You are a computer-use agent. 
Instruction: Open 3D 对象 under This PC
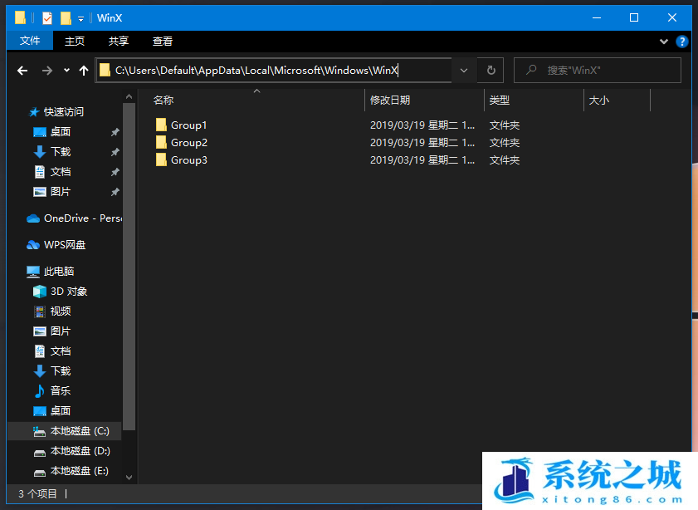click(69, 292)
